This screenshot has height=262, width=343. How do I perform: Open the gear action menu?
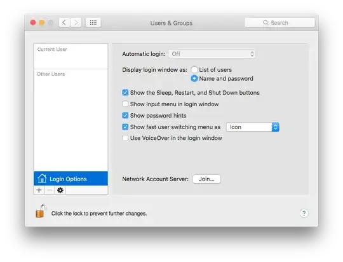[60, 190]
